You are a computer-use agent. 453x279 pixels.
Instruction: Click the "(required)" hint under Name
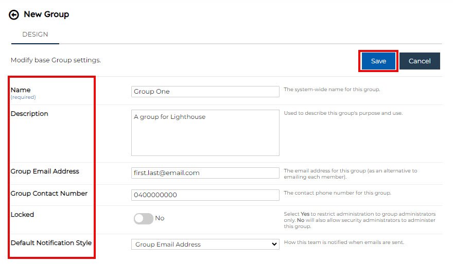(x=23, y=97)
